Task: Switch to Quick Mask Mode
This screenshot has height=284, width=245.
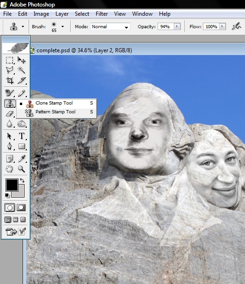Action: 21,208
